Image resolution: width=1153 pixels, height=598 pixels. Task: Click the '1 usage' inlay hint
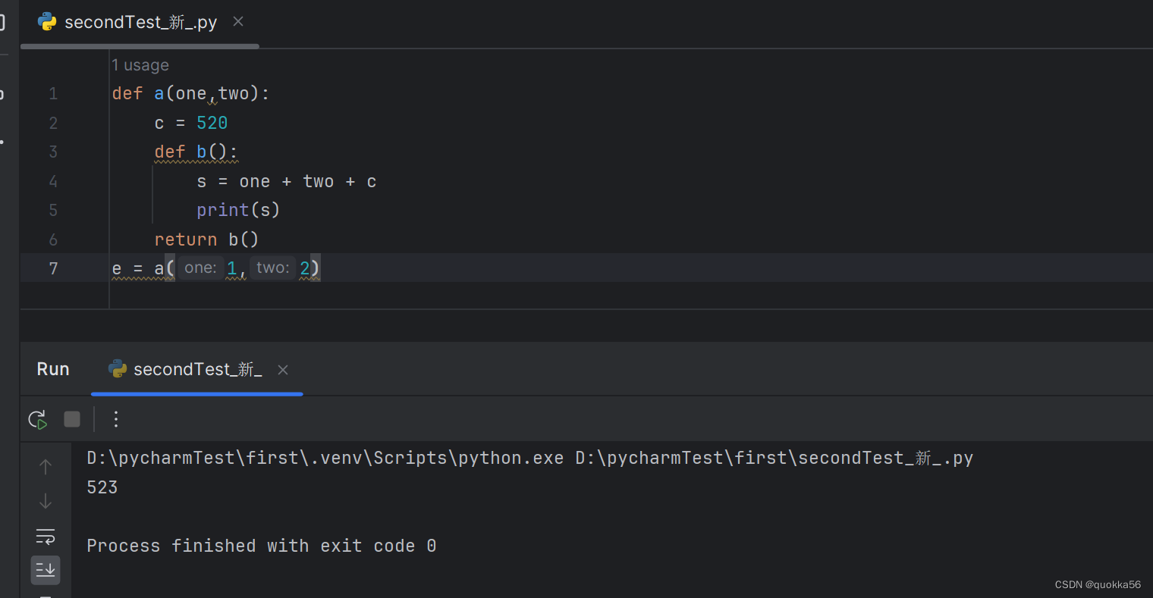click(x=140, y=65)
